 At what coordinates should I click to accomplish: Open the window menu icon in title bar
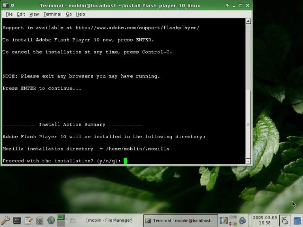pos(5,5)
